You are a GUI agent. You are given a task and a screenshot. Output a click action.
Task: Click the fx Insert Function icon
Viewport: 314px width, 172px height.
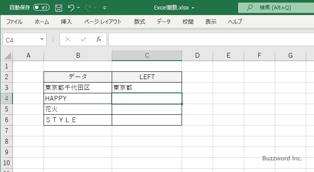click(x=98, y=39)
